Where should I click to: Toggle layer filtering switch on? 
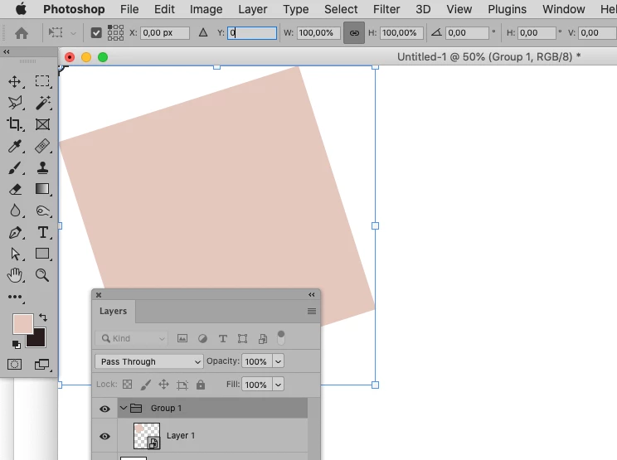(281, 337)
